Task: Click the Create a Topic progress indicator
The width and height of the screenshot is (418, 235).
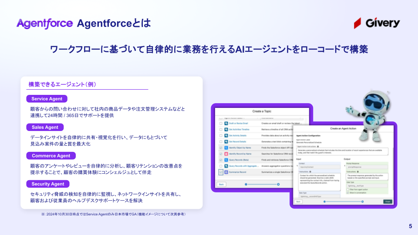Action: (262, 185)
